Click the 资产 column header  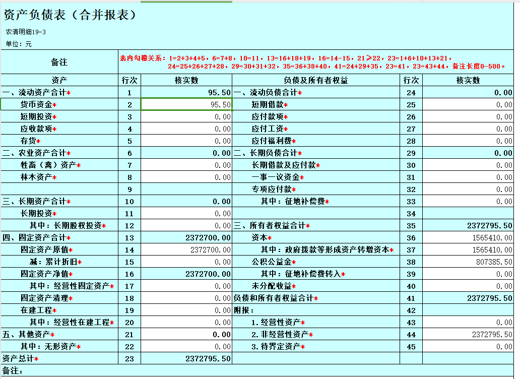59,80
